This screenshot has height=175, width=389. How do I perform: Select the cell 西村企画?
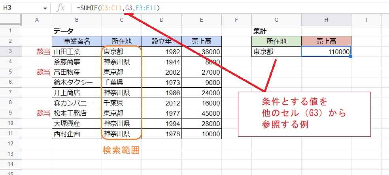click(77, 134)
